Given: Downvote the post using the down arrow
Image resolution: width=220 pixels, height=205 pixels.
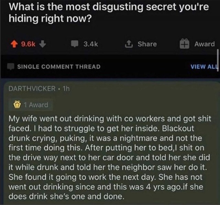Looking at the screenshot, I should 43,44.
